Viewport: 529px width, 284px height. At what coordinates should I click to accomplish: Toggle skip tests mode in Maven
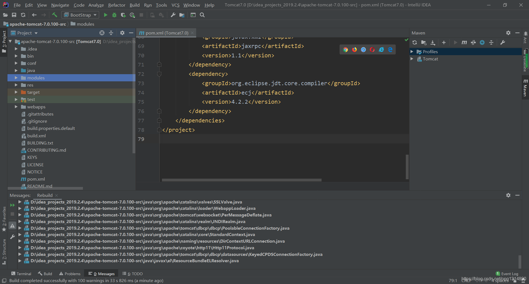(482, 42)
